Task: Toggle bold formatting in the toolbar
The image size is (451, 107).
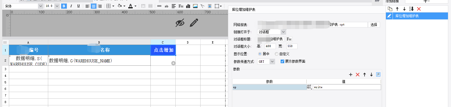Action: [64, 6]
